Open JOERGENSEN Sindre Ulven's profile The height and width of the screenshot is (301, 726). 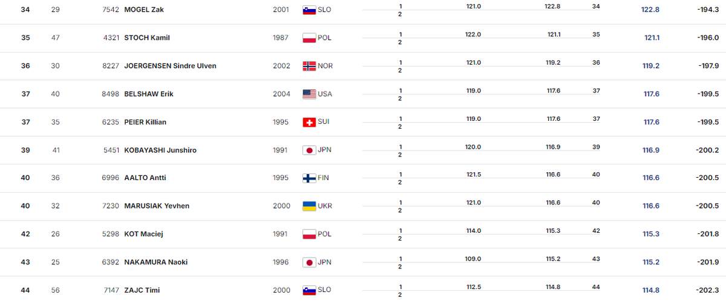170,66
